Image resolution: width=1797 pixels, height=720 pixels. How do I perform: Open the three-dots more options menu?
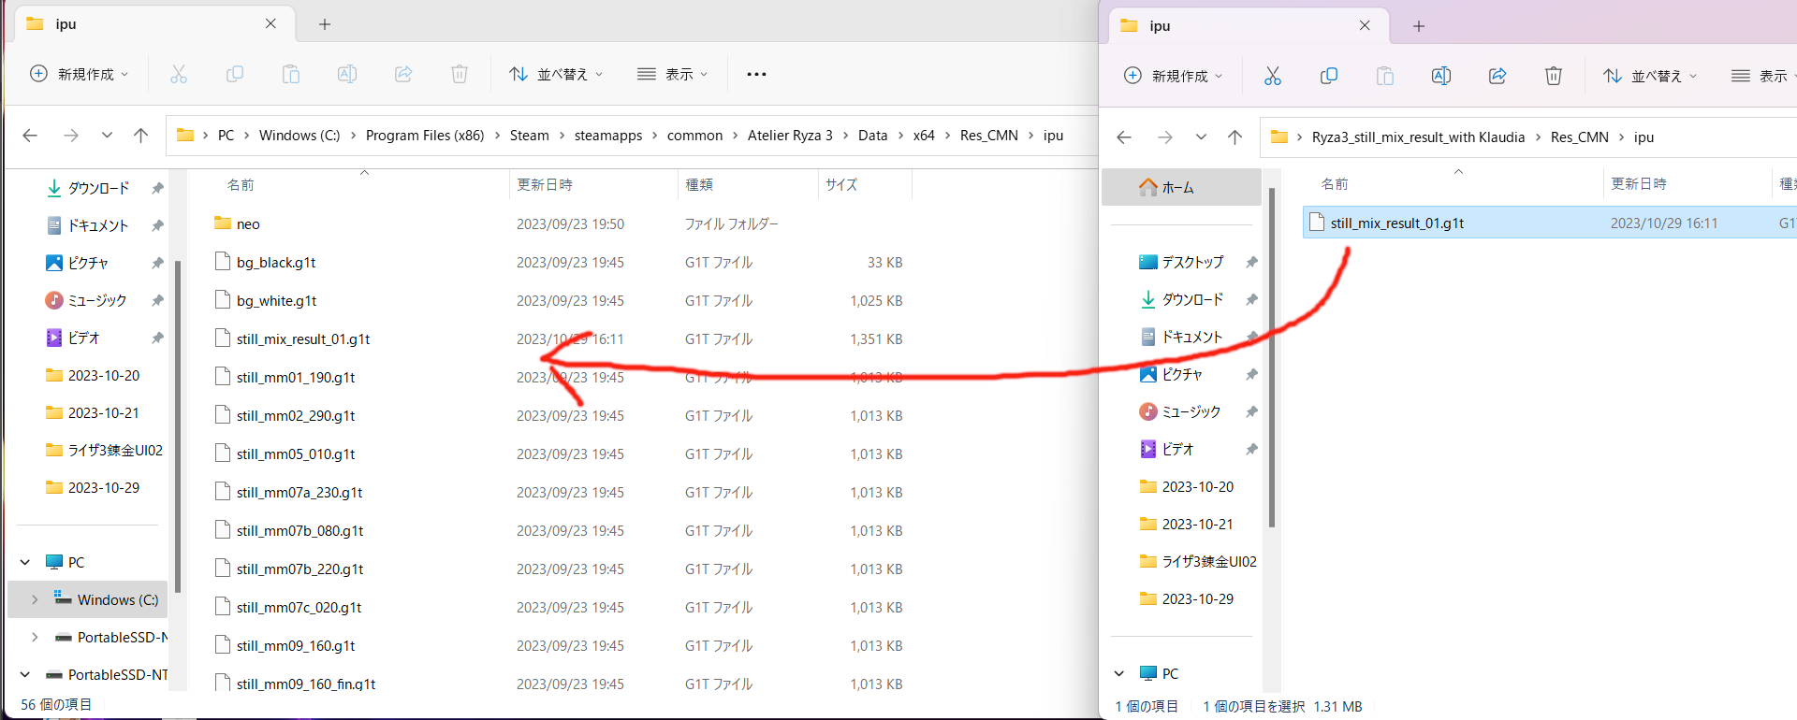pos(756,74)
